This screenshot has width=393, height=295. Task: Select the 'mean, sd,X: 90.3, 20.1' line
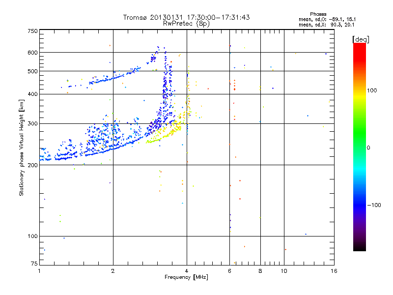pyautogui.click(x=326, y=25)
